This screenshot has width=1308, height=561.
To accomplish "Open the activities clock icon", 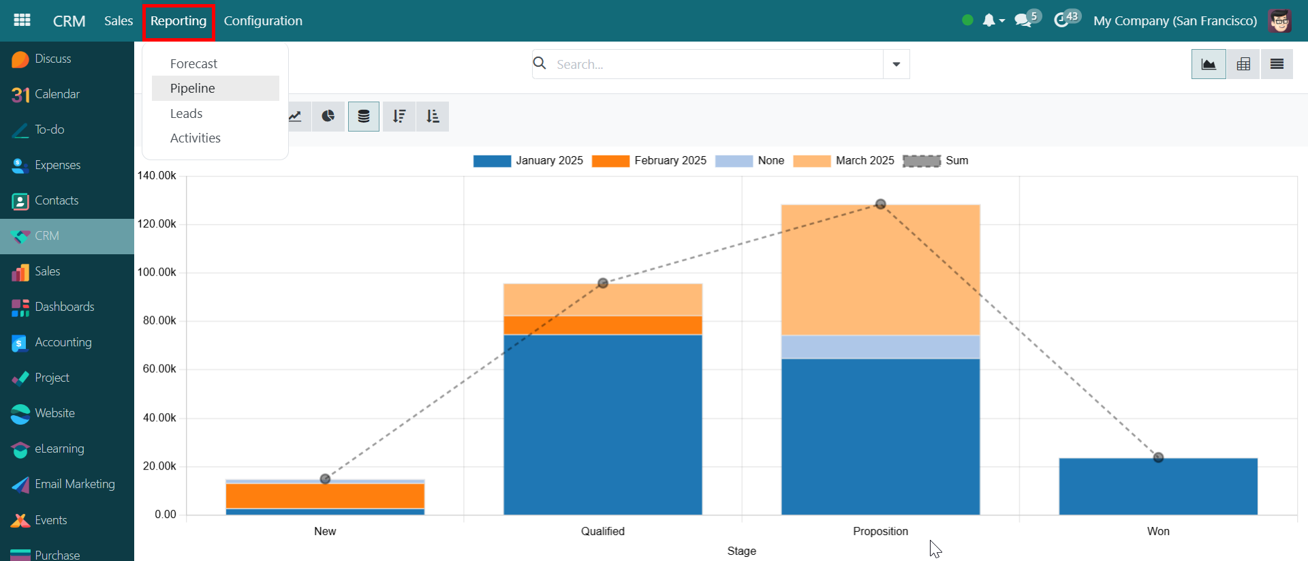I will (1061, 20).
